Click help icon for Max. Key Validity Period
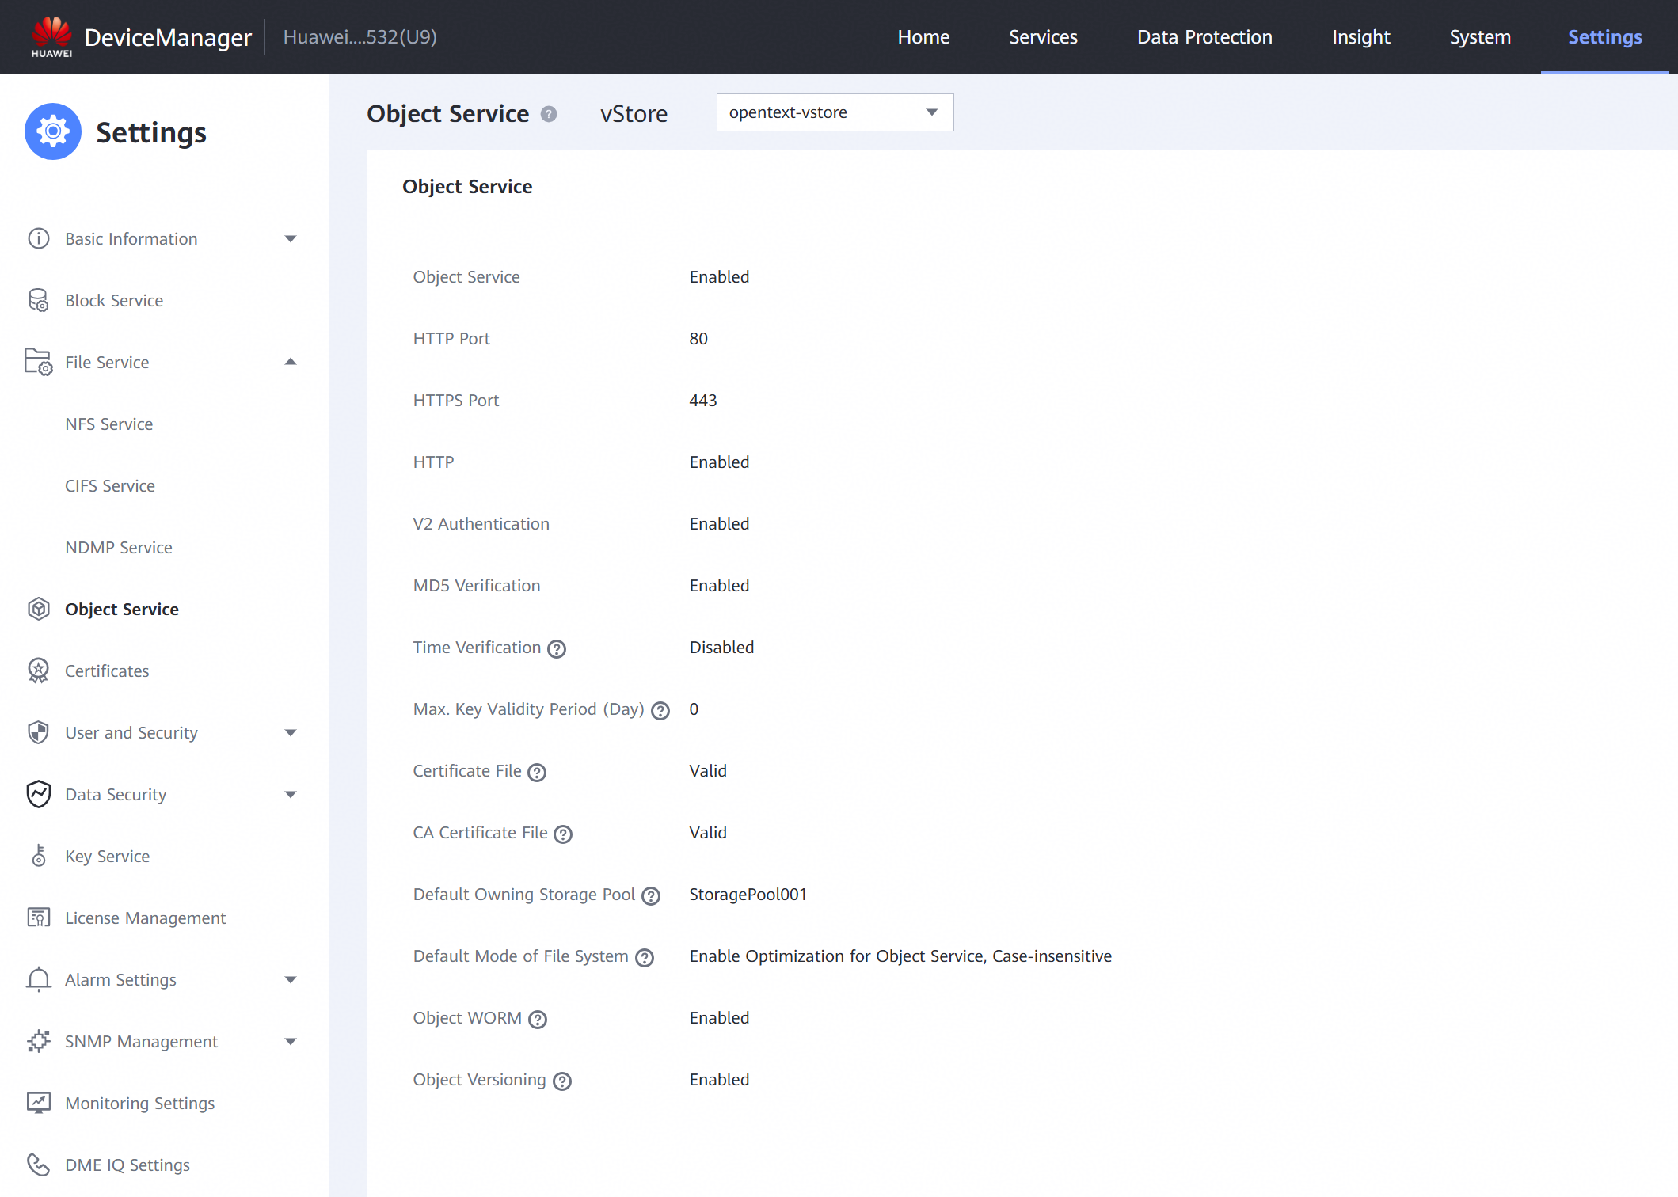The height and width of the screenshot is (1197, 1678). click(x=660, y=711)
